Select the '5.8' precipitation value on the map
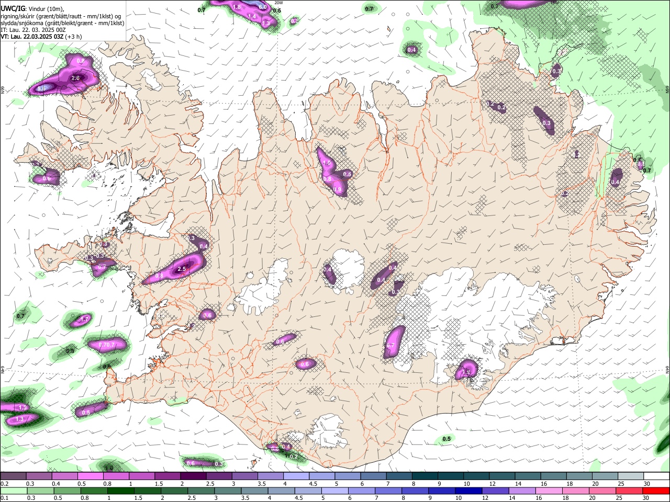Image resolution: width=670 pixels, height=502 pixels. pyautogui.click(x=41, y=89)
